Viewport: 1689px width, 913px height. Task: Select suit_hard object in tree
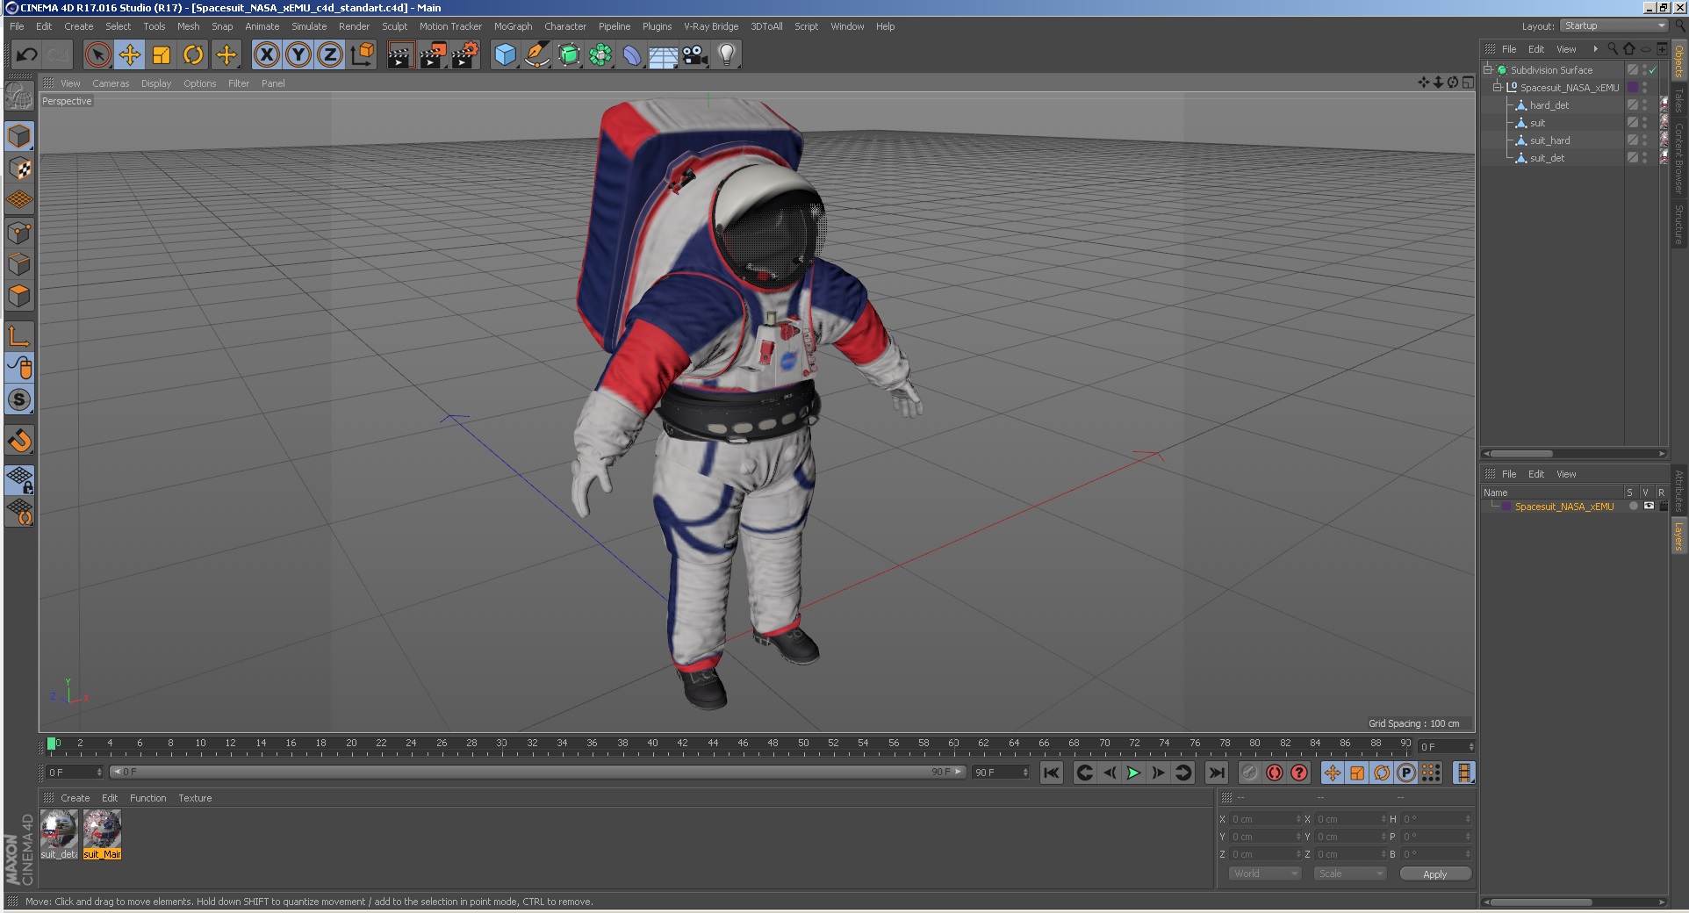click(1550, 140)
